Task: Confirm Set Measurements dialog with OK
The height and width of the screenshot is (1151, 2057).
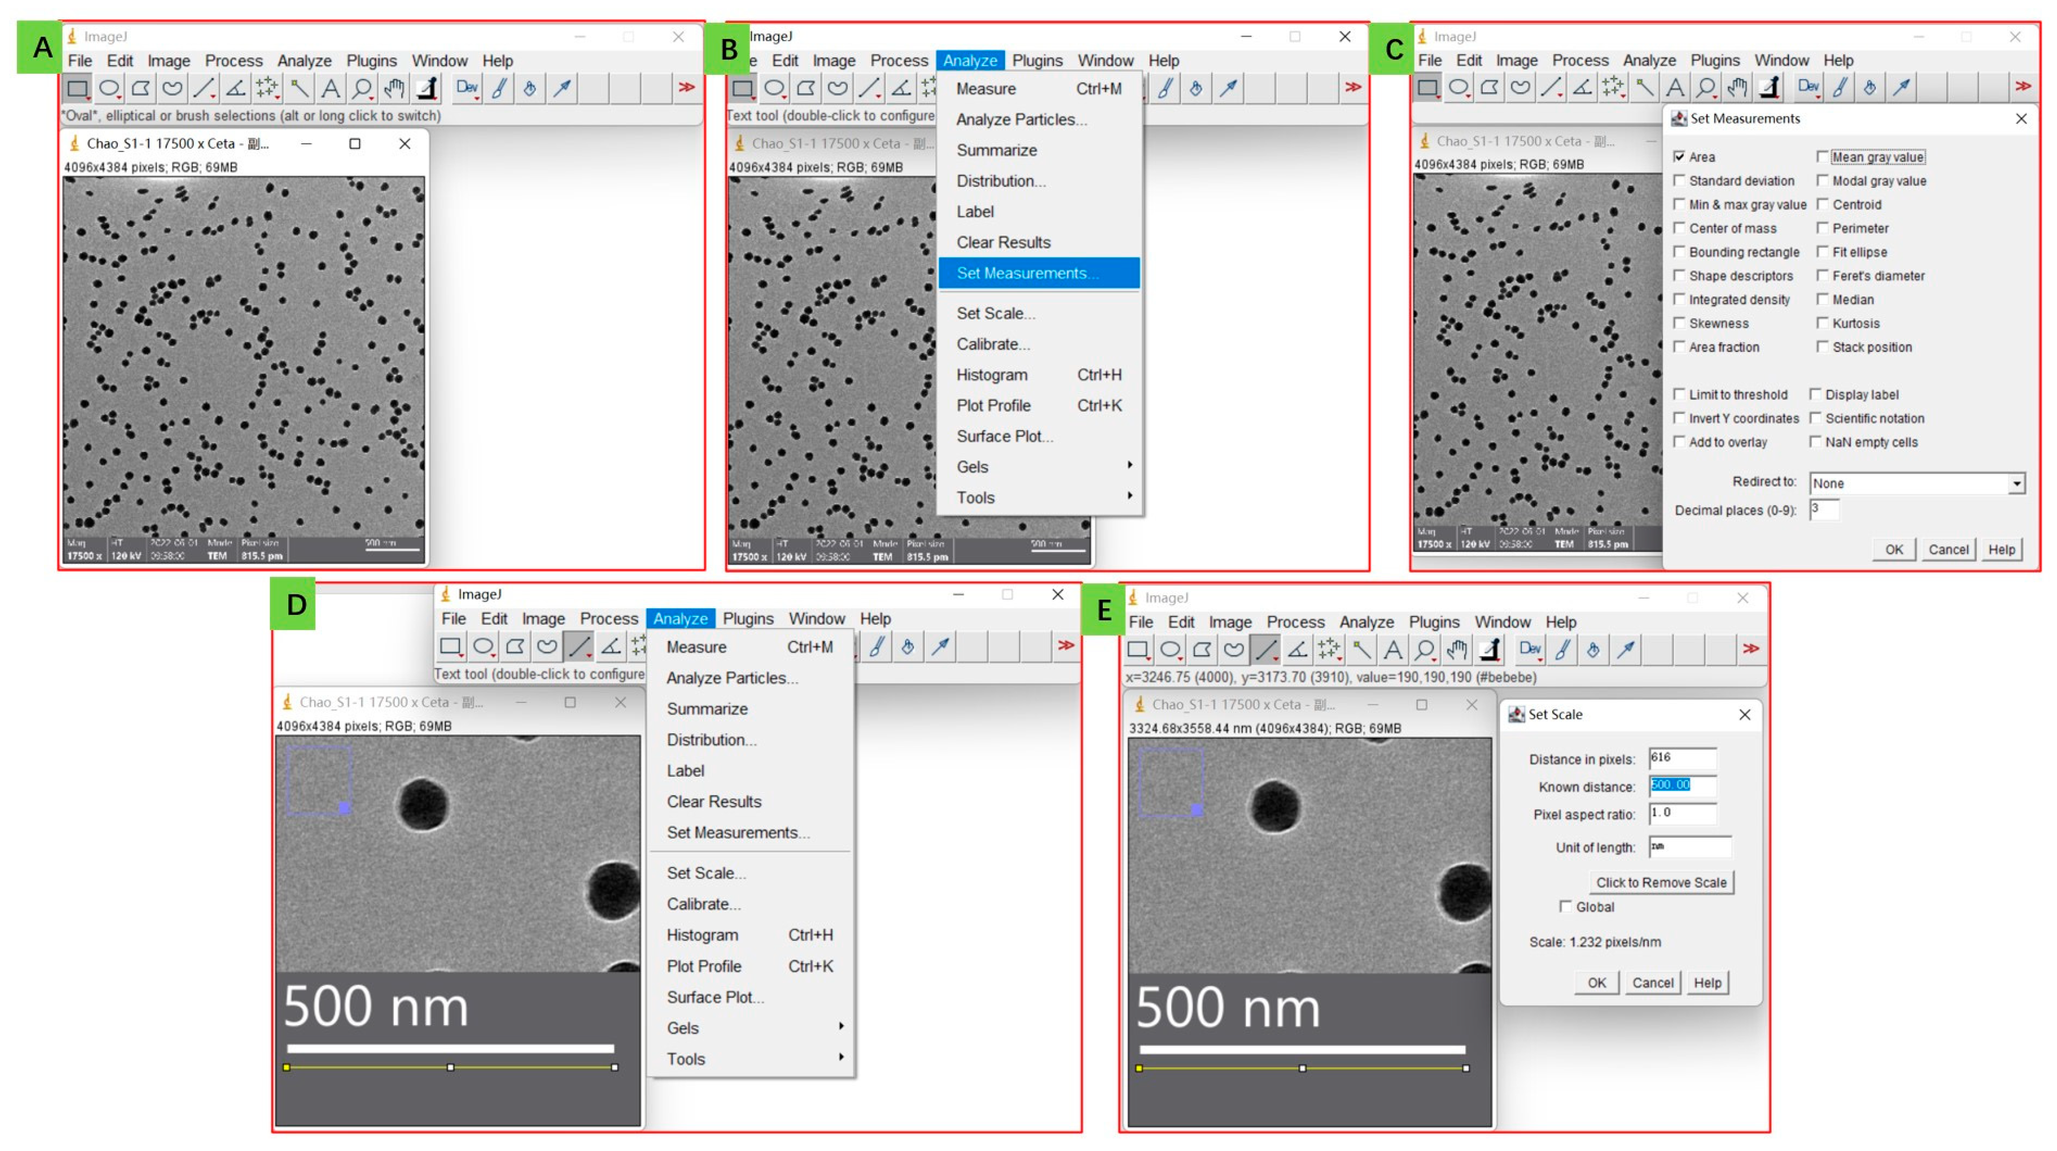Action: coord(1894,550)
